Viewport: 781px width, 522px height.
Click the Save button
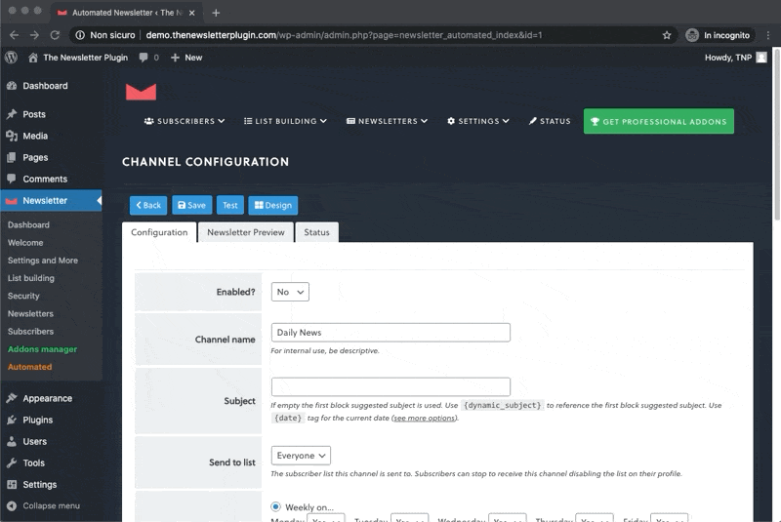click(191, 205)
